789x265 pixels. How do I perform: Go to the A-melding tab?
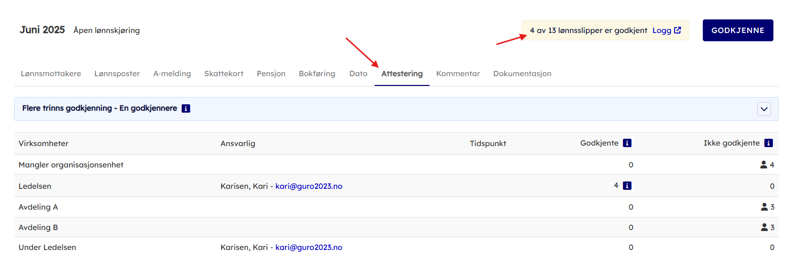point(172,74)
